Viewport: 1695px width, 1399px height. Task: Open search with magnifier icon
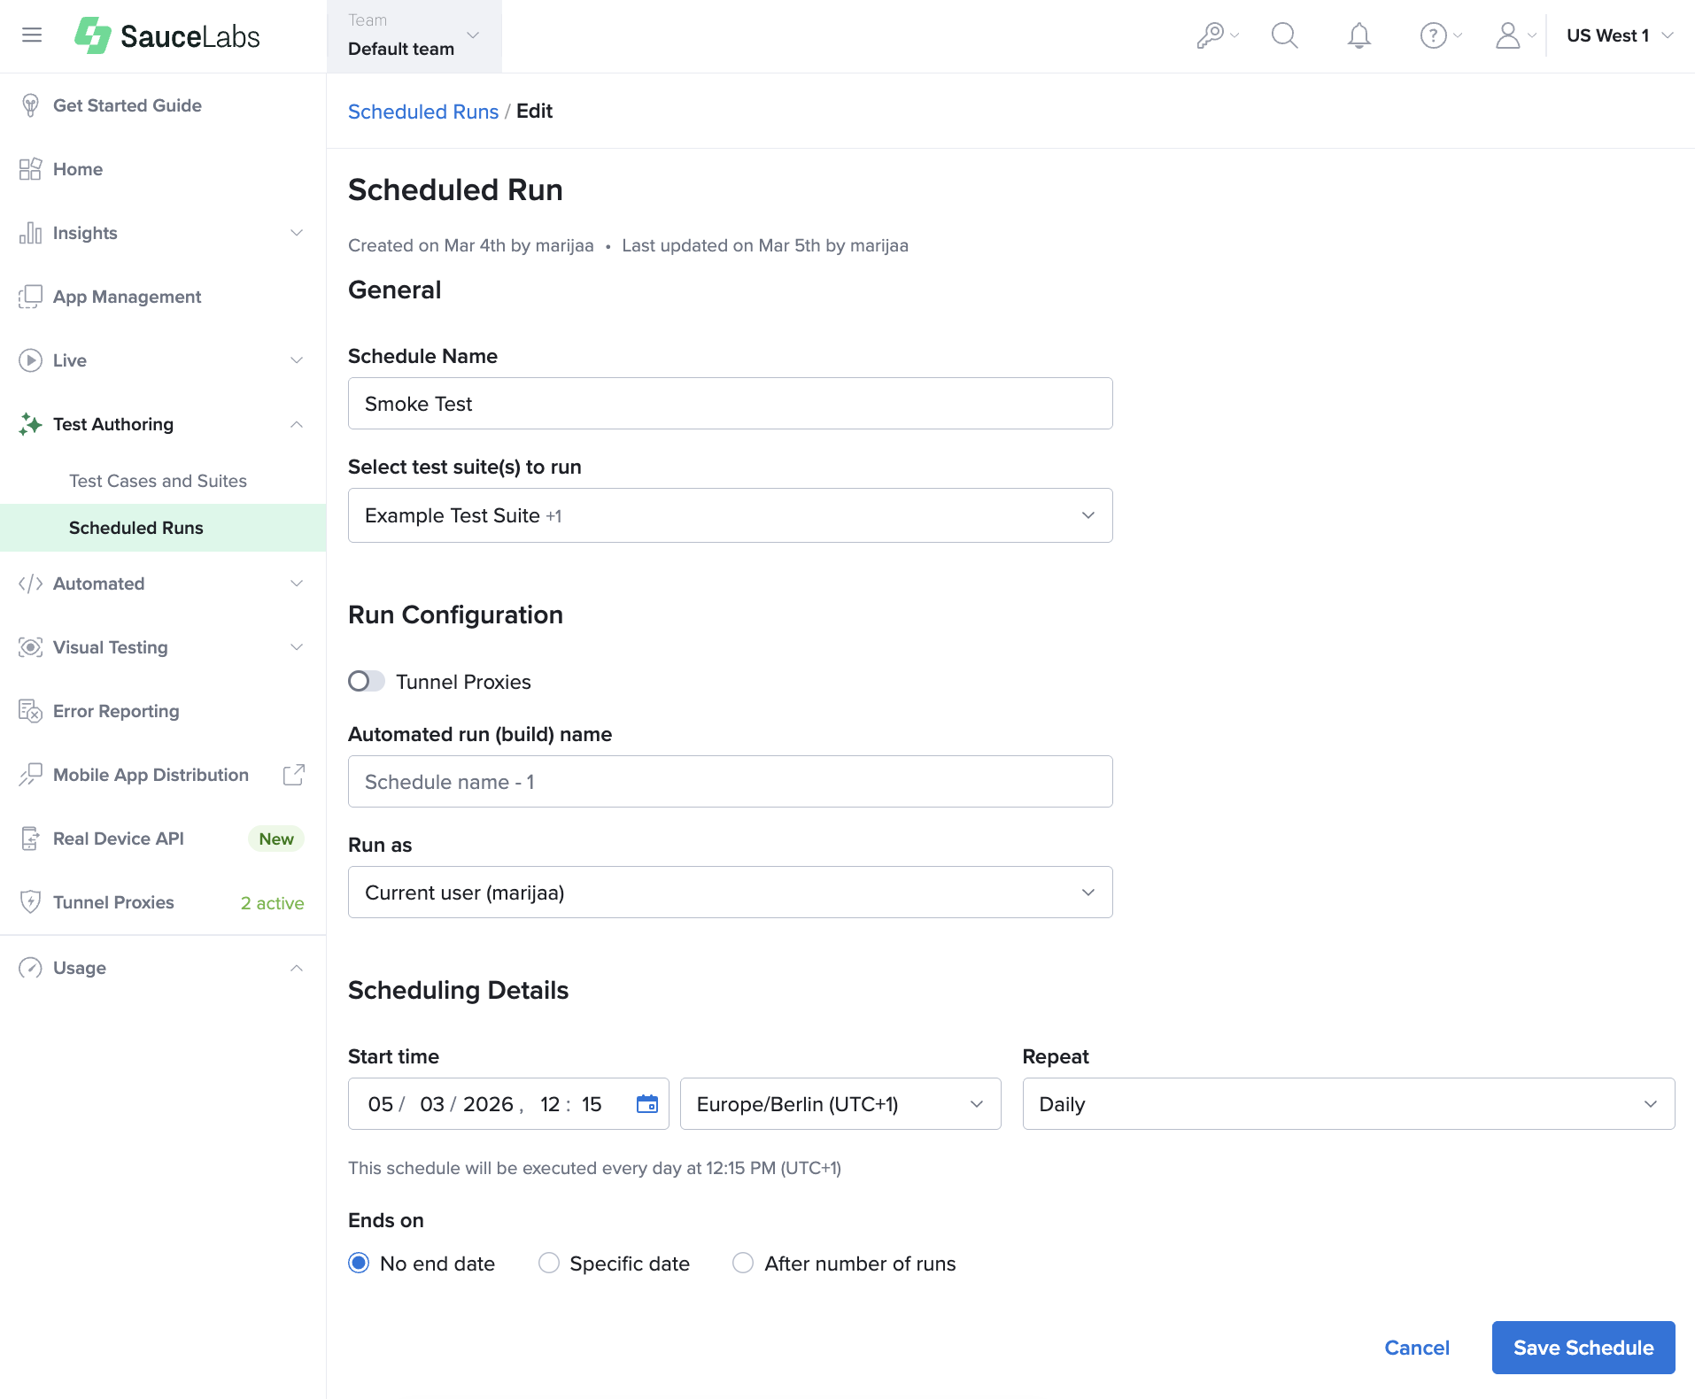tap(1284, 35)
